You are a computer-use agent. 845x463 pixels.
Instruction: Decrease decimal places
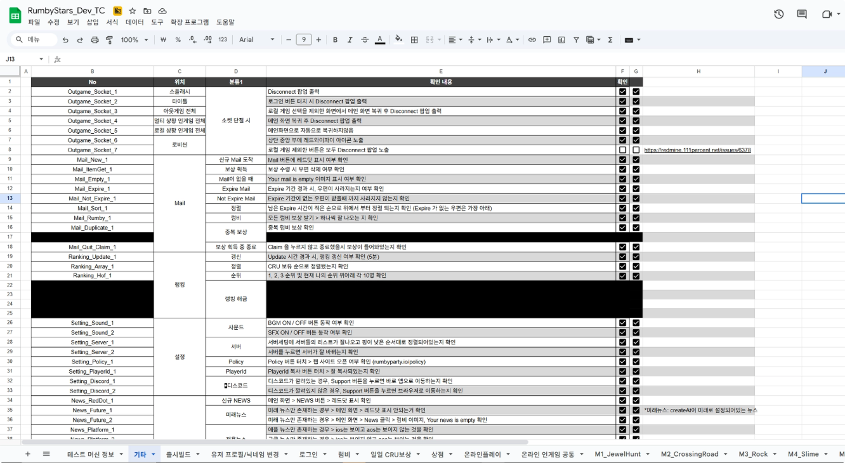192,40
